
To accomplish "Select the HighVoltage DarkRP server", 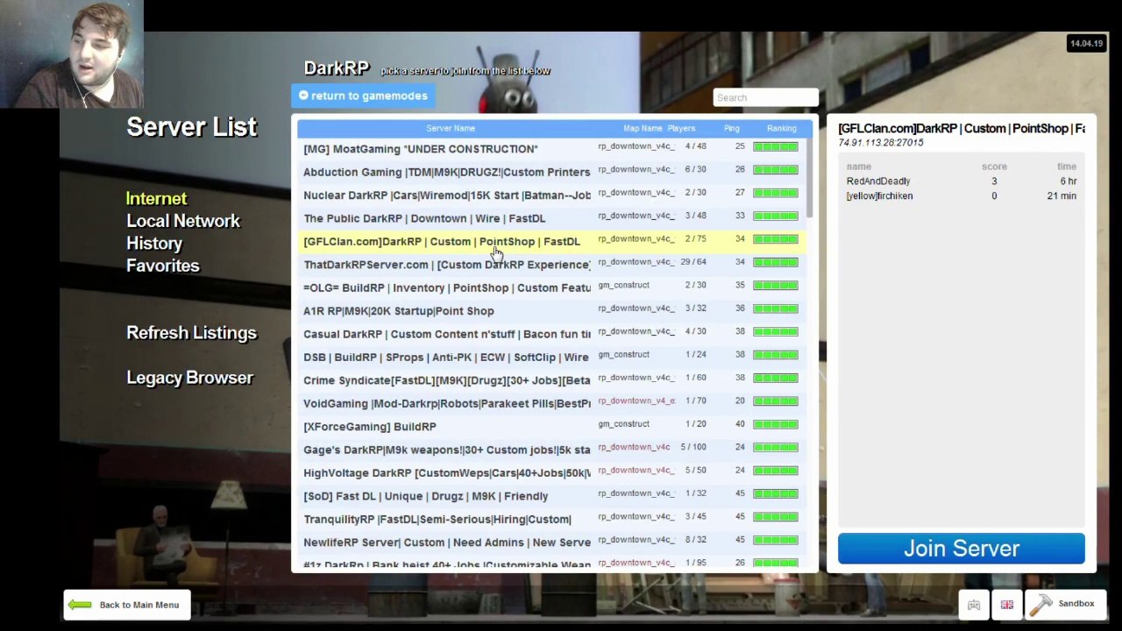I will click(550, 472).
